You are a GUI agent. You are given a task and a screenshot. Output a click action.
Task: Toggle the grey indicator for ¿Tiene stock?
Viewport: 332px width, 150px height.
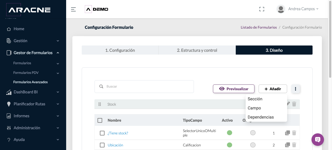pos(253,133)
